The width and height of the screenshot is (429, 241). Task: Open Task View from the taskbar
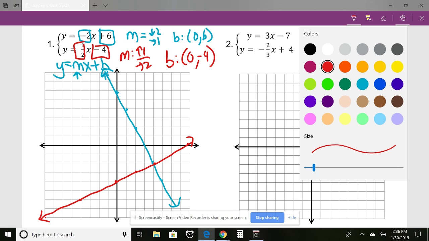pyautogui.click(x=139, y=234)
